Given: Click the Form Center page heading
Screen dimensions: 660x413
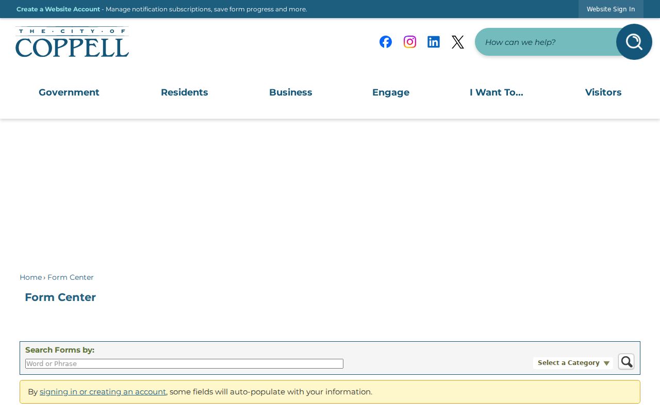Looking at the screenshot, I should click(x=60, y=297).
